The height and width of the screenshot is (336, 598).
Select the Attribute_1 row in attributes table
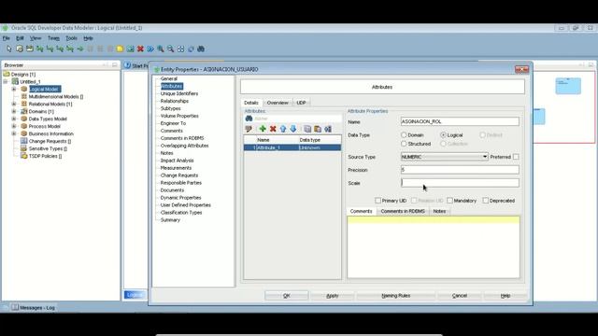pyautogui.click(x=292, y=147)
